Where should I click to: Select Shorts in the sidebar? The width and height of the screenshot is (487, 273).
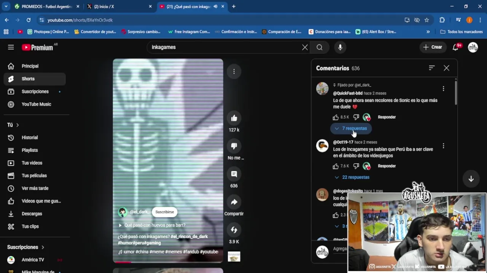(x=35, y=78)
